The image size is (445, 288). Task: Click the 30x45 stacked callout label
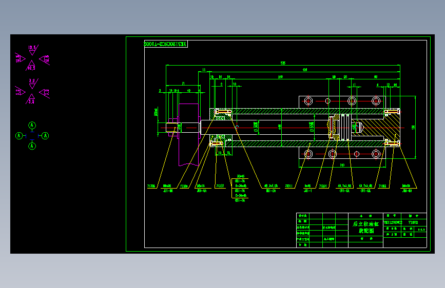(241, 176)
